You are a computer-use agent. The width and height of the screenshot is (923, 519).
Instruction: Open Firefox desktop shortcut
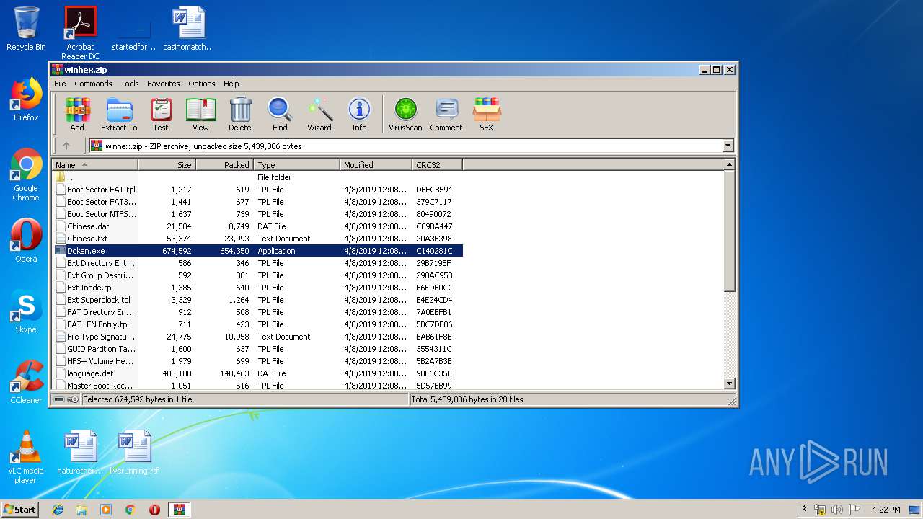(x=26, y=99)
